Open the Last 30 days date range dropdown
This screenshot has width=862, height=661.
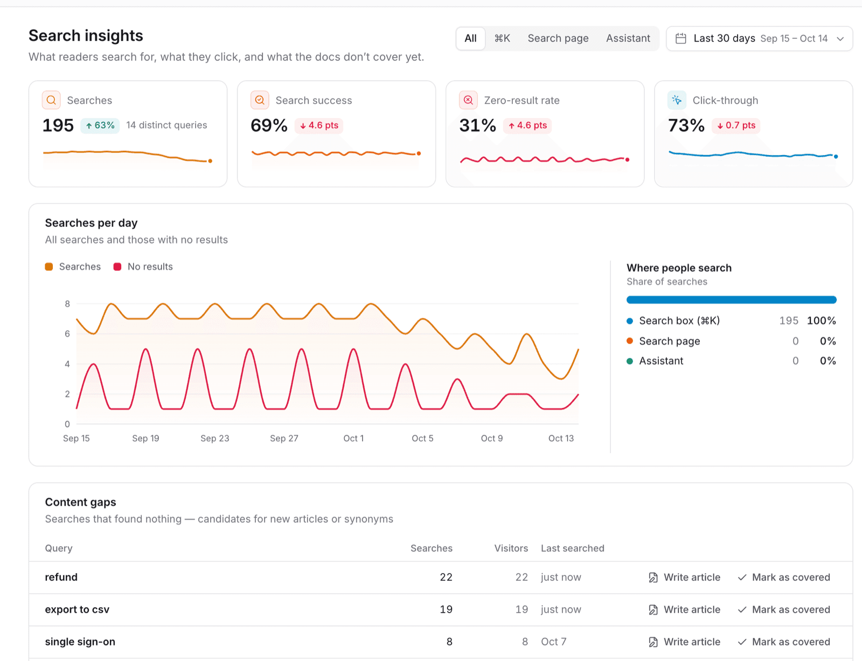[x=759, y=38]
